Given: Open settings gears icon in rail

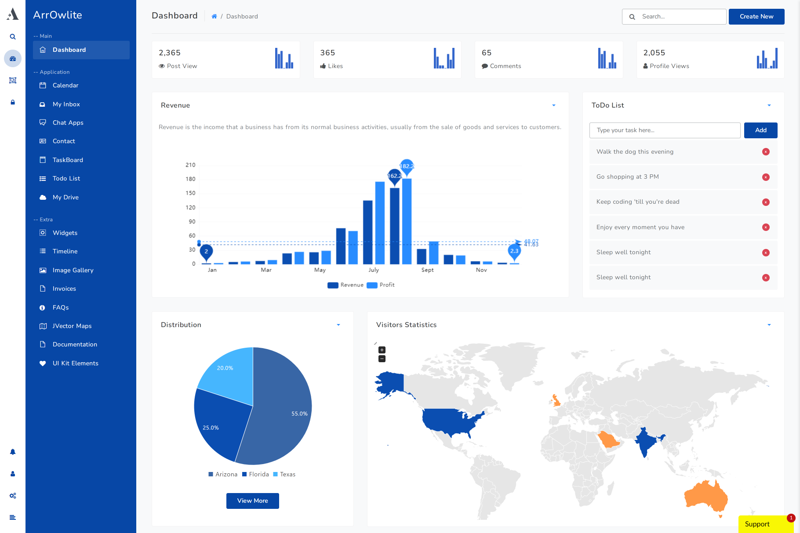Looking at the screenshot, I should click(13, 496).
